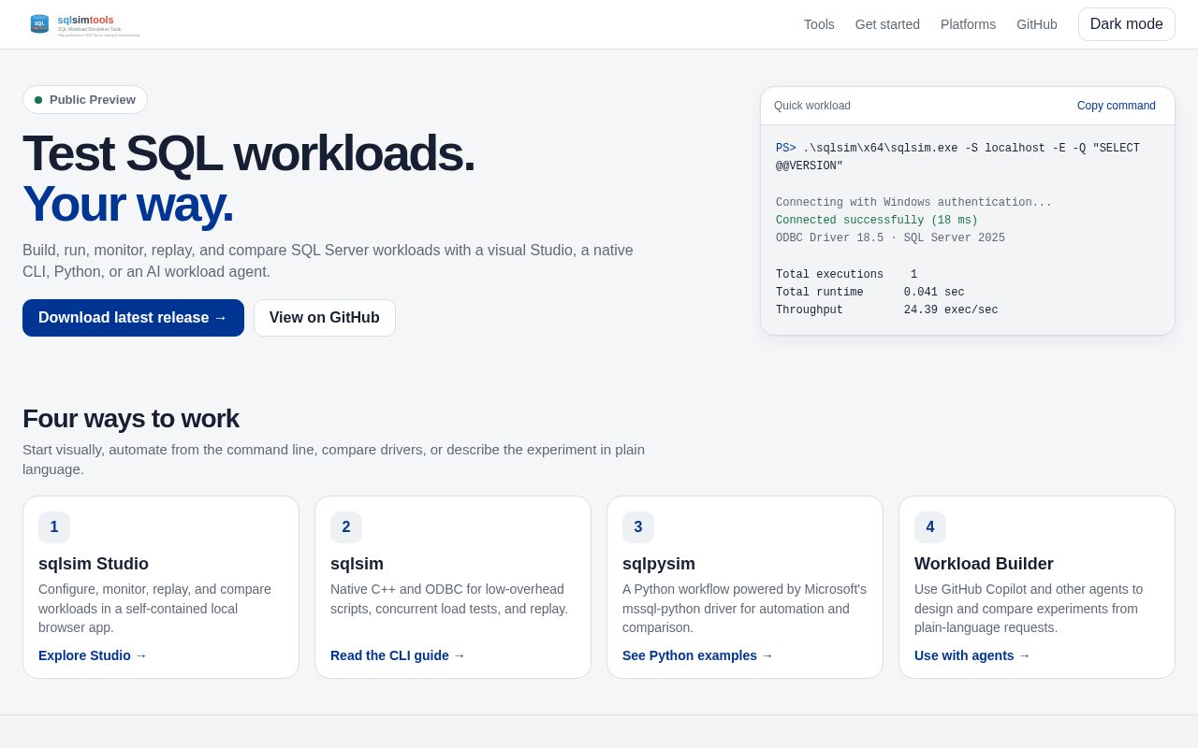Open the Platforms nav link
1198x748 pixels.
pos(968,24)
